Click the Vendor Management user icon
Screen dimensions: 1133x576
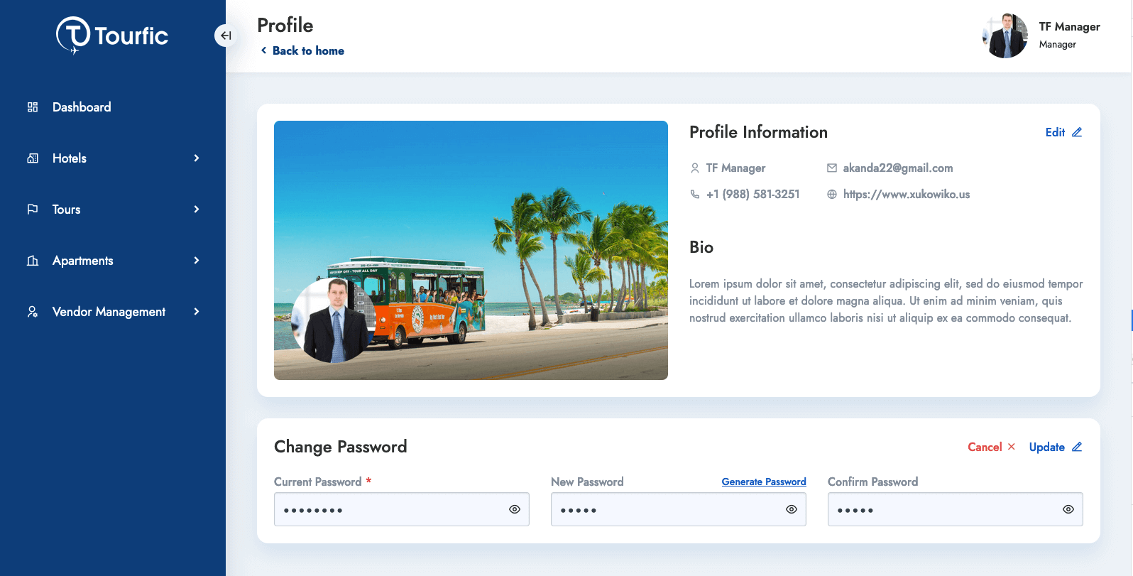coord(33,312)
